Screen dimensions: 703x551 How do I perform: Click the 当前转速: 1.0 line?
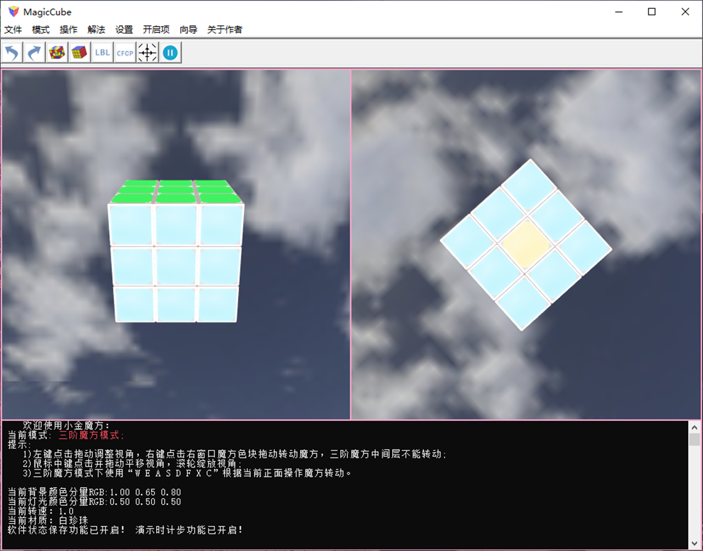41,511
